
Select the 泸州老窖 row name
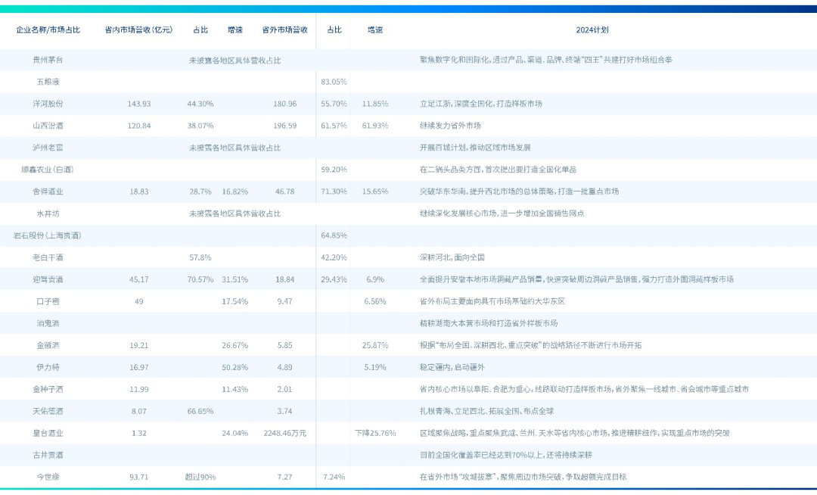click(x=48, y=148)
